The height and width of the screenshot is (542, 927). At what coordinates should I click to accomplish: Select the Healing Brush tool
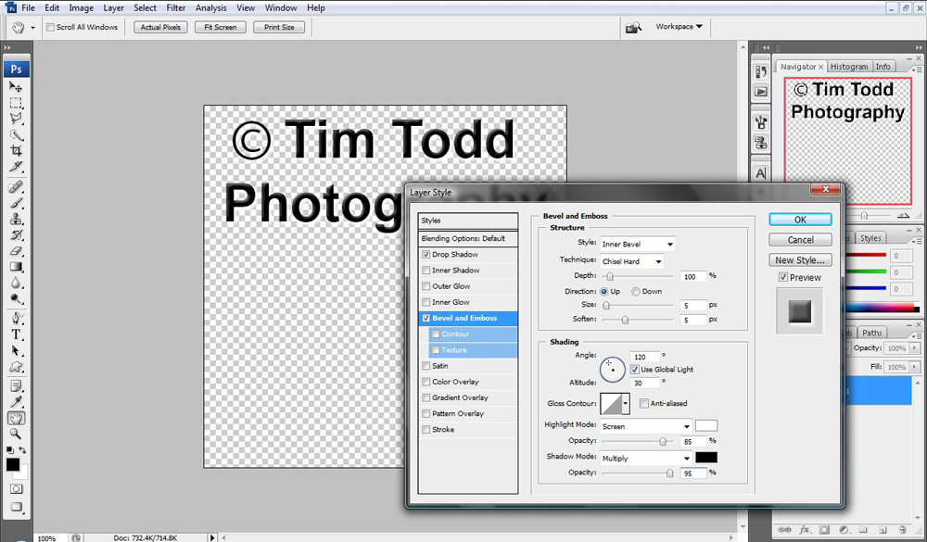(x=16, y=187)
